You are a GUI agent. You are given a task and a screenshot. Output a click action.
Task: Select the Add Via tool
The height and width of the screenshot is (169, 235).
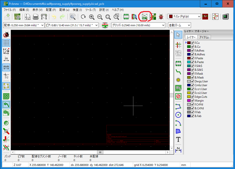[178, 80]
